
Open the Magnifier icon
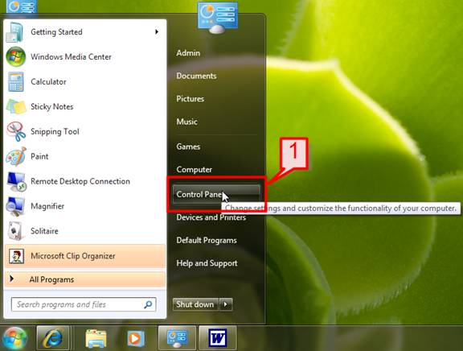point(16,206)
